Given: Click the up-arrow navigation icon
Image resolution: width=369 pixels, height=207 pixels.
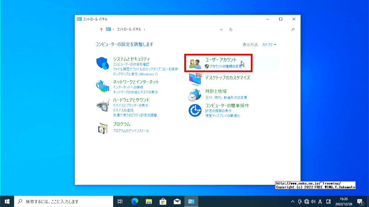Looking at the screenshot, I should click(x=101, y=29).
